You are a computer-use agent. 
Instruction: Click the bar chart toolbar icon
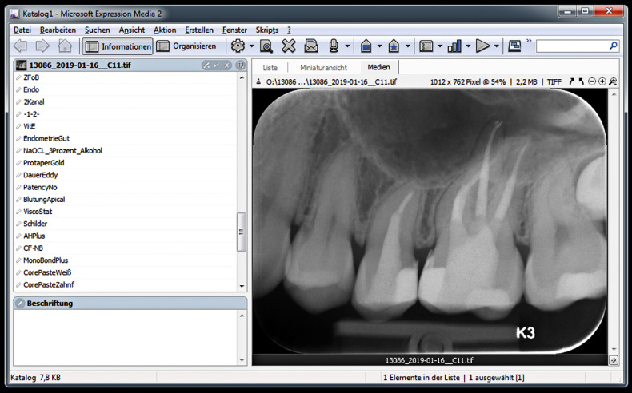(x=454, y=46)
